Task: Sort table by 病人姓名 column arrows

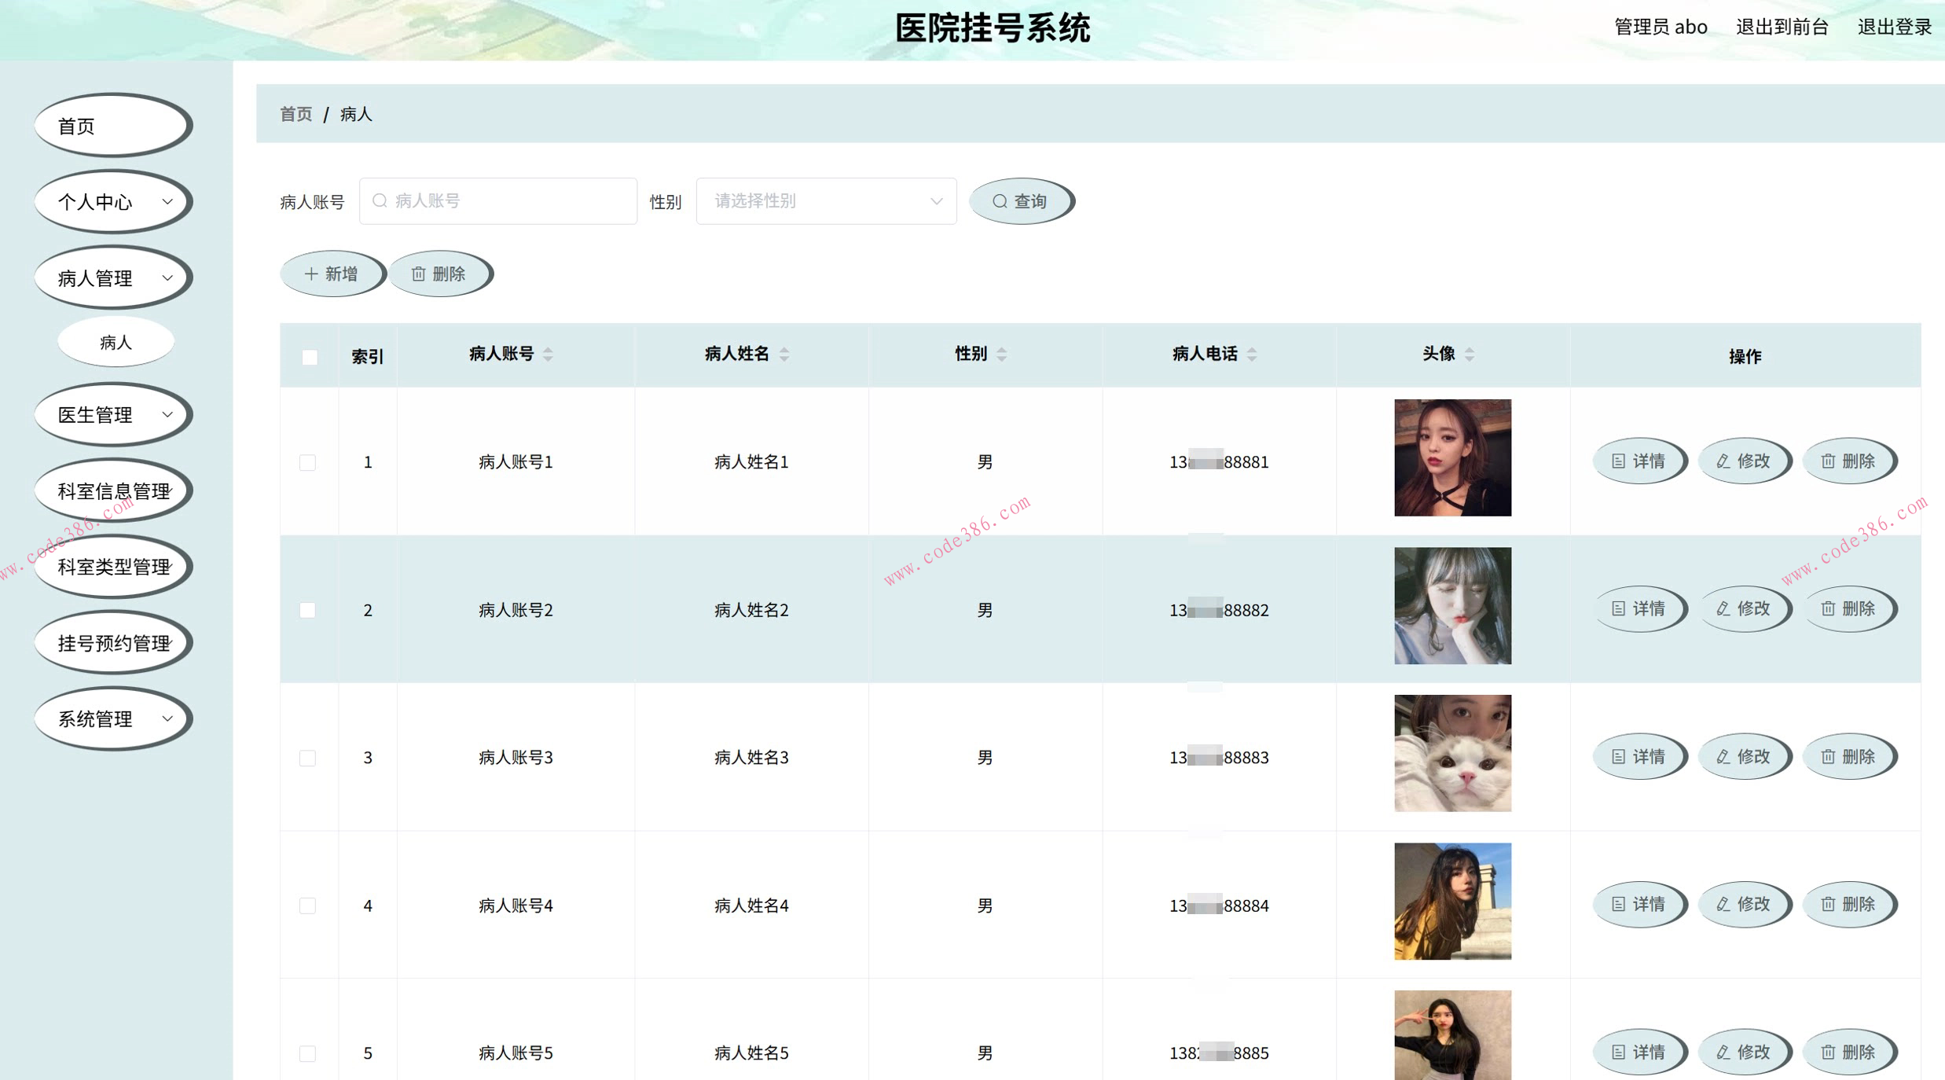Action: pos(784,354)
